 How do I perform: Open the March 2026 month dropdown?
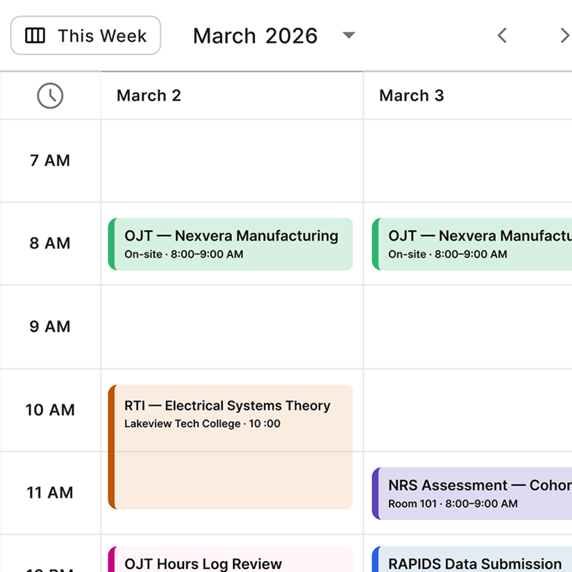tap(255, 35)
